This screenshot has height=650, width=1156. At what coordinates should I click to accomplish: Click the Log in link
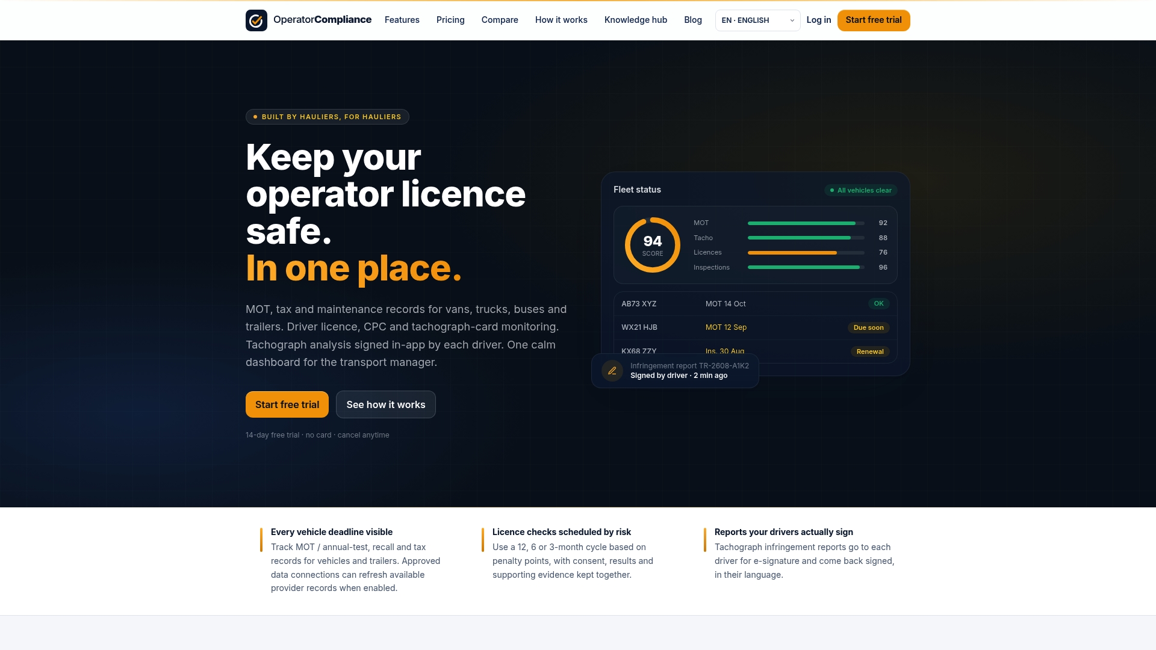[x=818, y=20]
